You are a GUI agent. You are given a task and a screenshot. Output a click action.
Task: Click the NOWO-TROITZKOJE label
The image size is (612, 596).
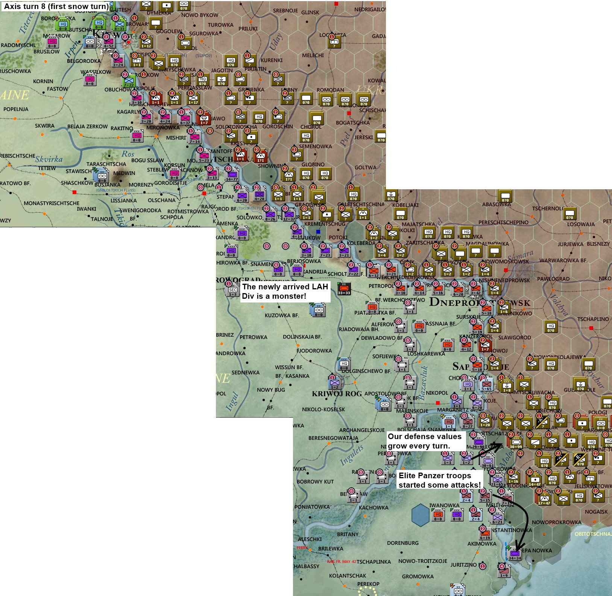pyautogui.click(x=423, y=561)
